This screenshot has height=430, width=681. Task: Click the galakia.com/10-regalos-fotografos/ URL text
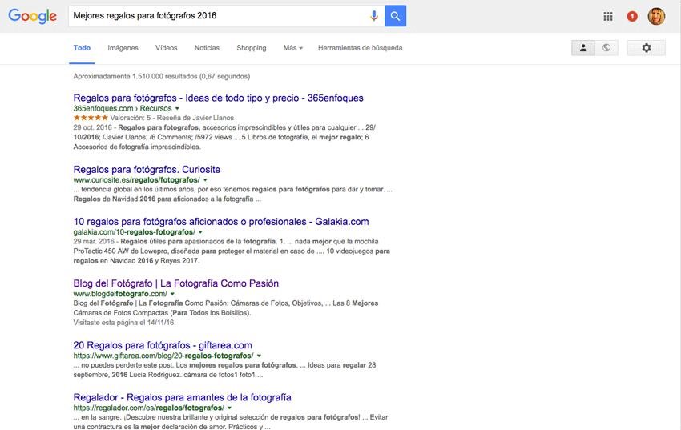tap(135, 232)
